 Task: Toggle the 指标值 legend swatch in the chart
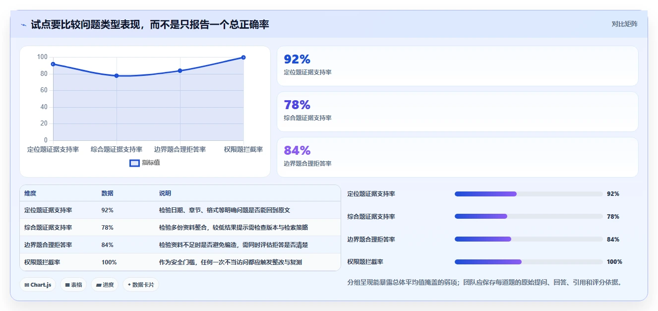click(134, 163)
